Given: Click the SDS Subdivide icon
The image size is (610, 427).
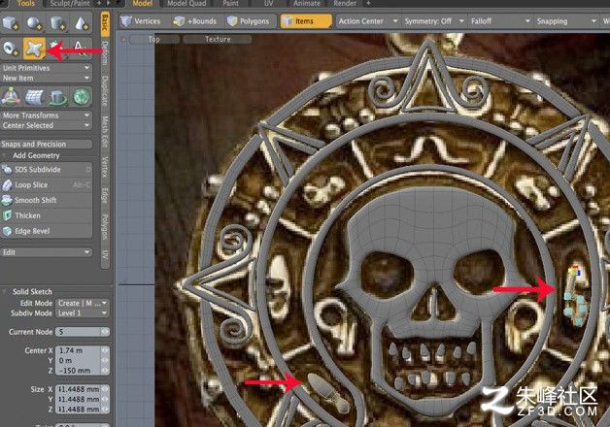Looking at the screenshot, I should 7,170.
